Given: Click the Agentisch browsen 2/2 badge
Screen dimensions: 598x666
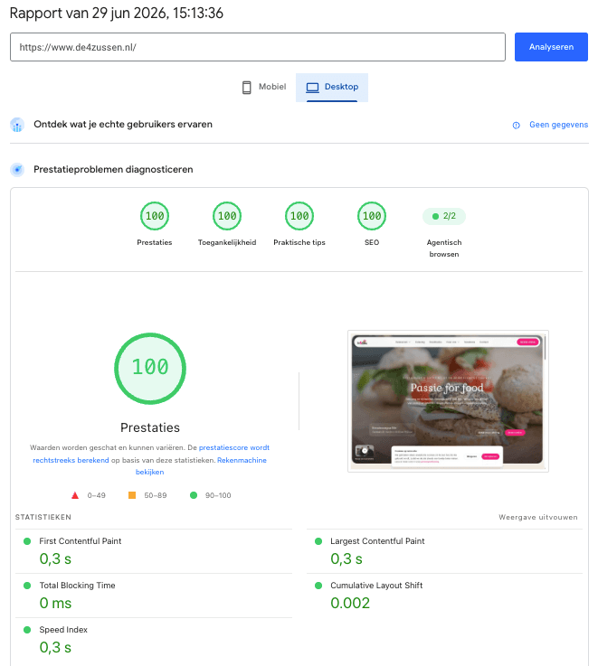Looking at the screenshot, I should coord(443,216).
